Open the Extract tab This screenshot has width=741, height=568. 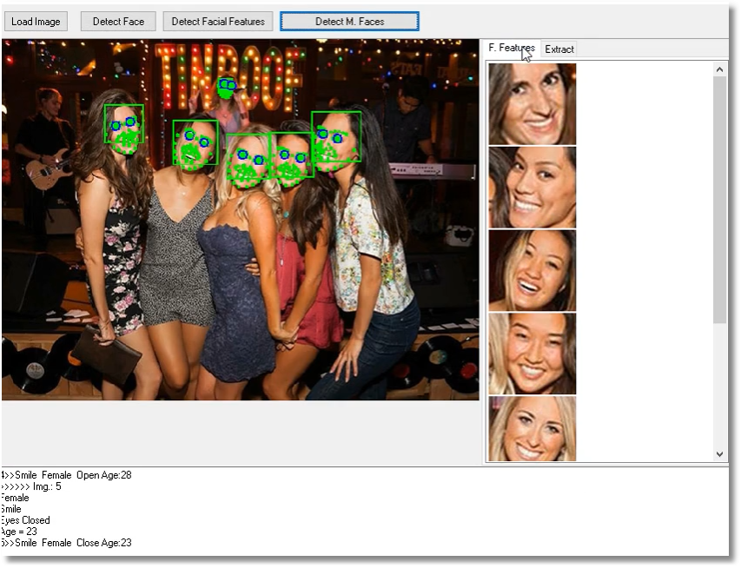click(559, 50)
